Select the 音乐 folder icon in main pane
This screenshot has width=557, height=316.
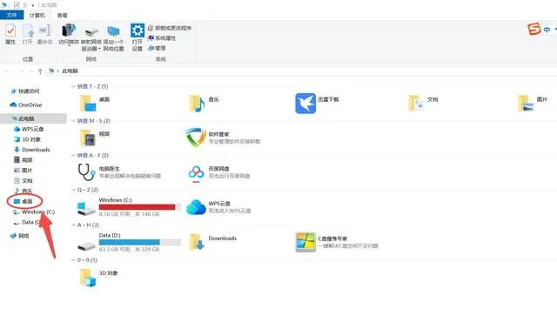[x=197, y=104]
